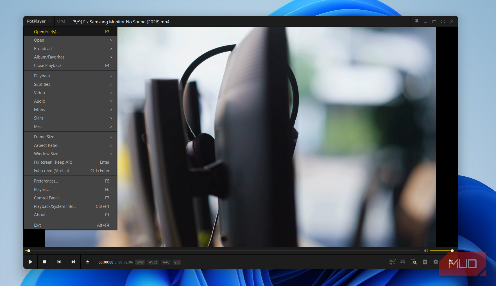Expand the Album/Favorites submenu
Viewport: 496px width, 286px height.
70,57
